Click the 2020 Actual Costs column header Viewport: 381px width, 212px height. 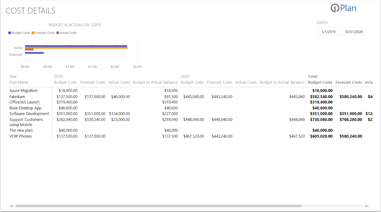pyautogui.click(x=246, y=82)
